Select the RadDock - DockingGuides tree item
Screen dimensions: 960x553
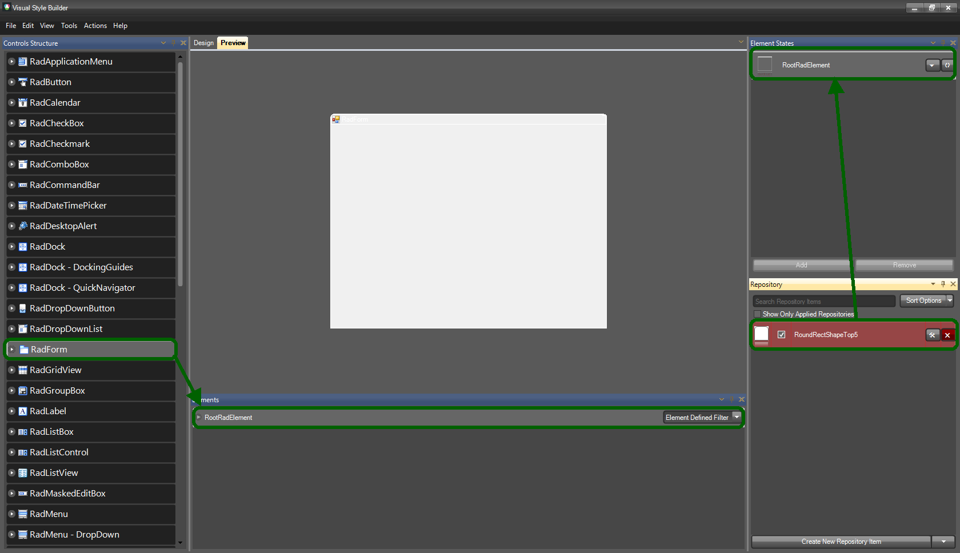tap(91, 267)
